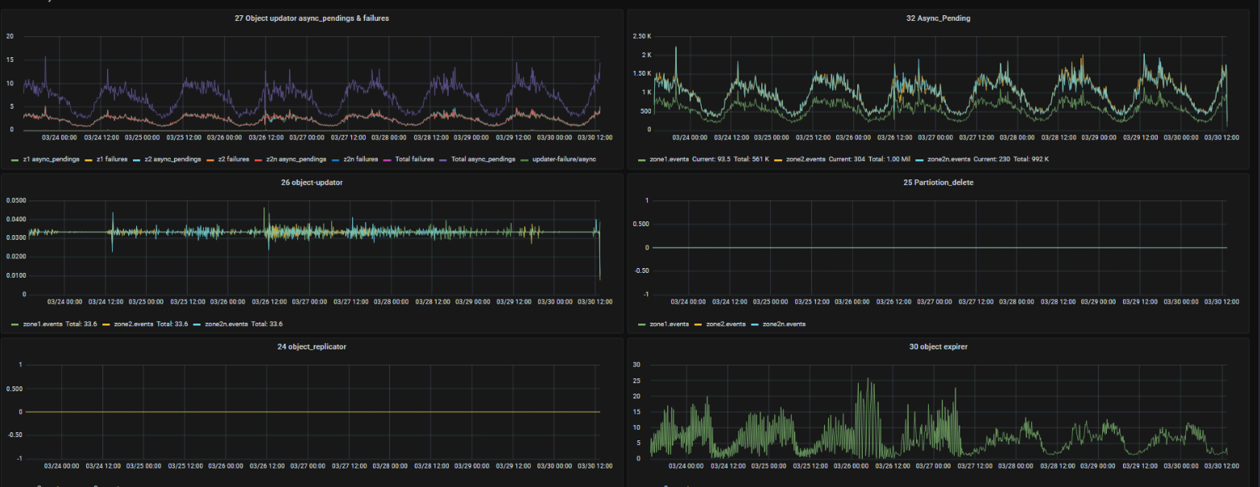
Task: Open the '26 object-updator' panel title menu
Action: [x=311, y=183]
